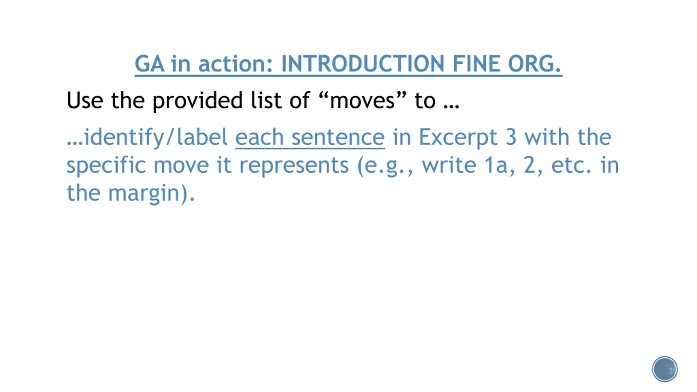Click the word "etc." in the parentheses
This screenshot has width=697, height=392.
point(571,165)
